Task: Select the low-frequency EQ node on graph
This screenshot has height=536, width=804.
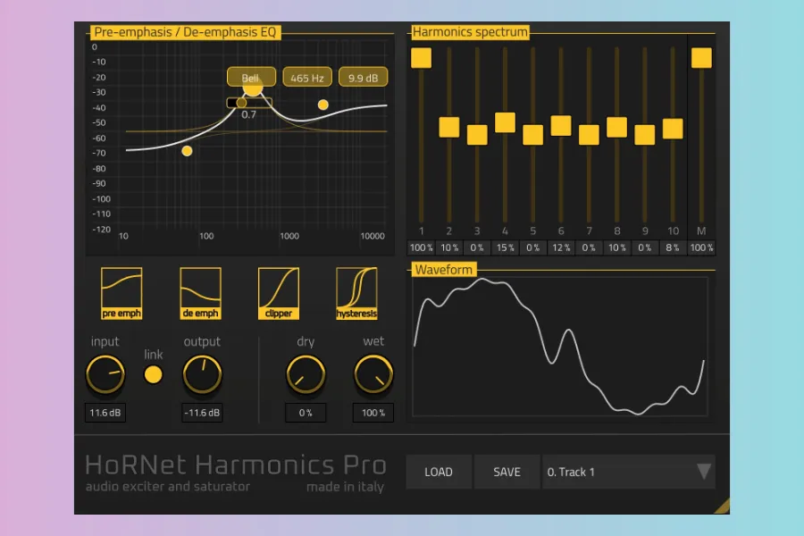Action: coord(187,151)
